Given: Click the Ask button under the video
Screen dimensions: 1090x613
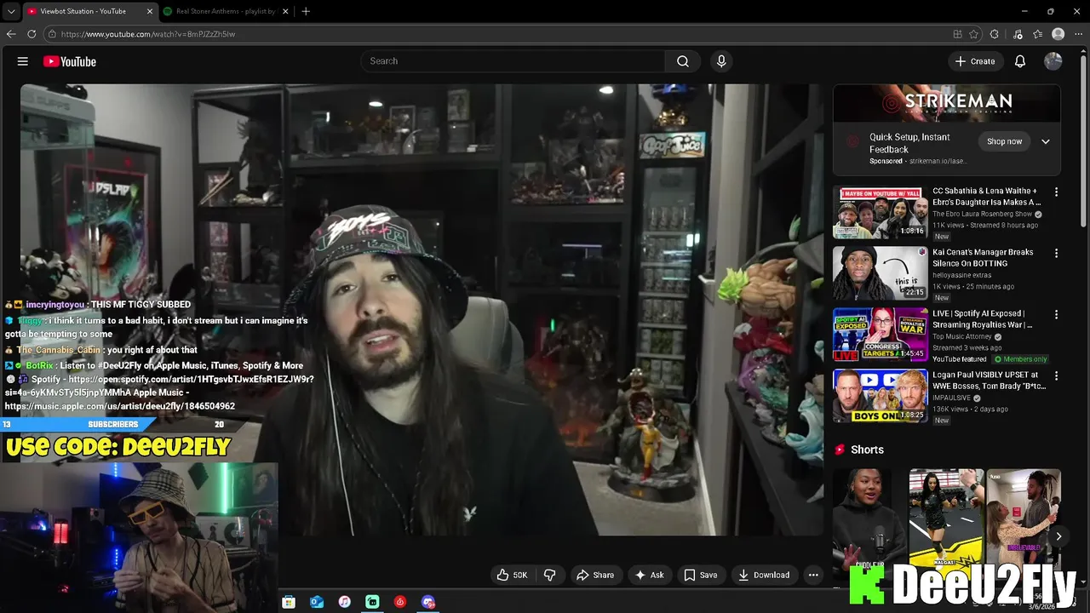Looking at the screenshot, I should tap(649, 575).
